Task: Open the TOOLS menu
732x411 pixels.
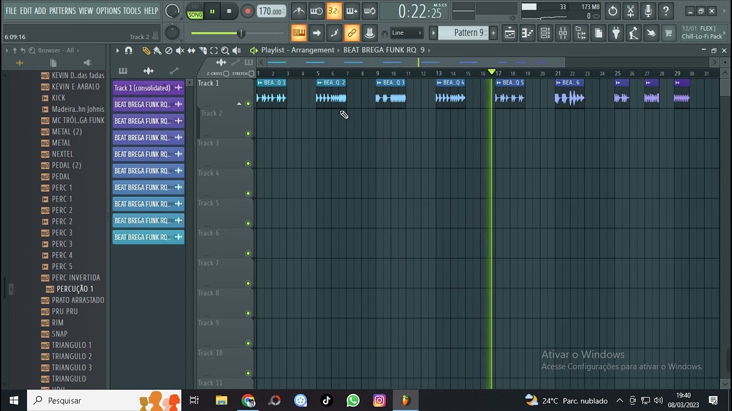Action: click(x=132, y=11)
